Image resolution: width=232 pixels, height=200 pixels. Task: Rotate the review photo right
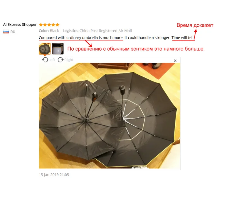60,60
